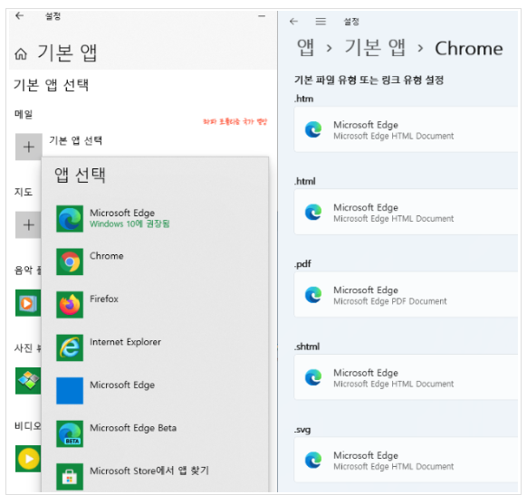Viewport: 527px width, 504px height.
Task: Select the Chrome text entry in 앱 선택
Action: (107, 256)
